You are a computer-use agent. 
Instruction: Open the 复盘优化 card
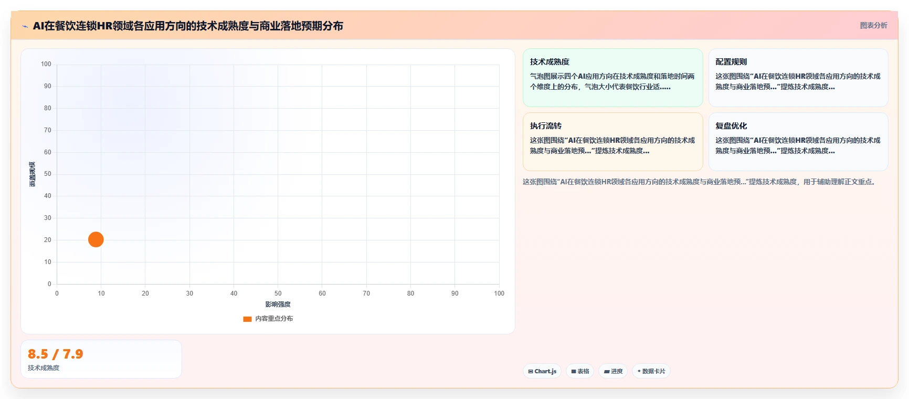click(x=798, y=142)
